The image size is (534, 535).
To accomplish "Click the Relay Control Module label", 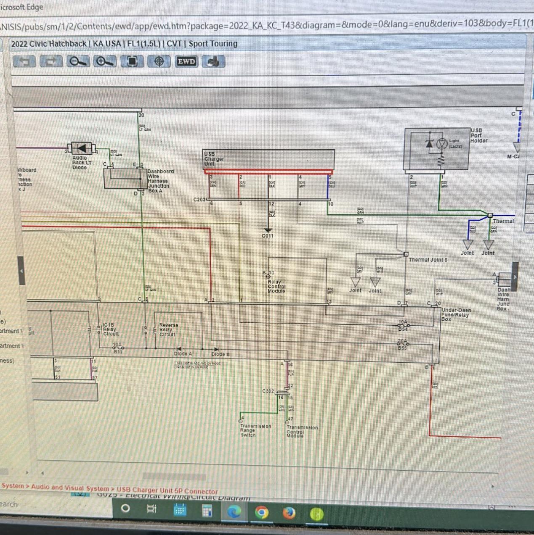I will click(276, 286).
